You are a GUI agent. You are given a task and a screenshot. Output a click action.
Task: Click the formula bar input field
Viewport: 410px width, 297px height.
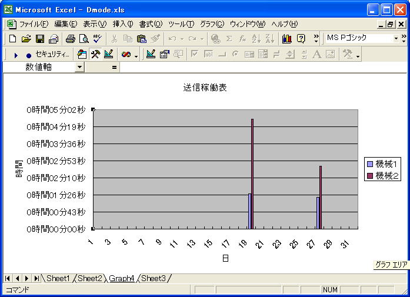click(263, 67)
